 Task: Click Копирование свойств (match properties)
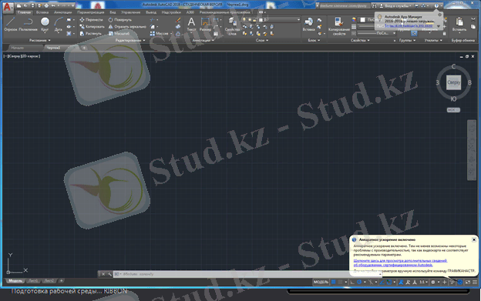[339, 25]
